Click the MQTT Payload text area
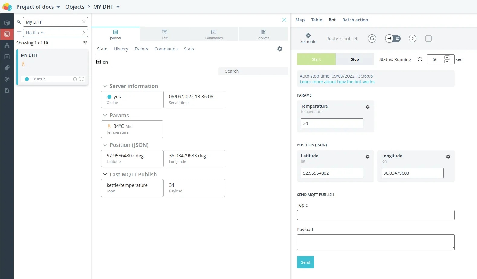Image resolution: width=477 pixels, height=279 pixels. tap(375, 243)
